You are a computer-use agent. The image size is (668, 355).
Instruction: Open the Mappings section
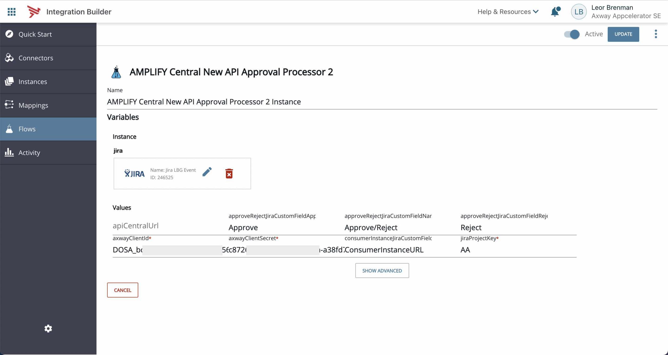(48, 105)
